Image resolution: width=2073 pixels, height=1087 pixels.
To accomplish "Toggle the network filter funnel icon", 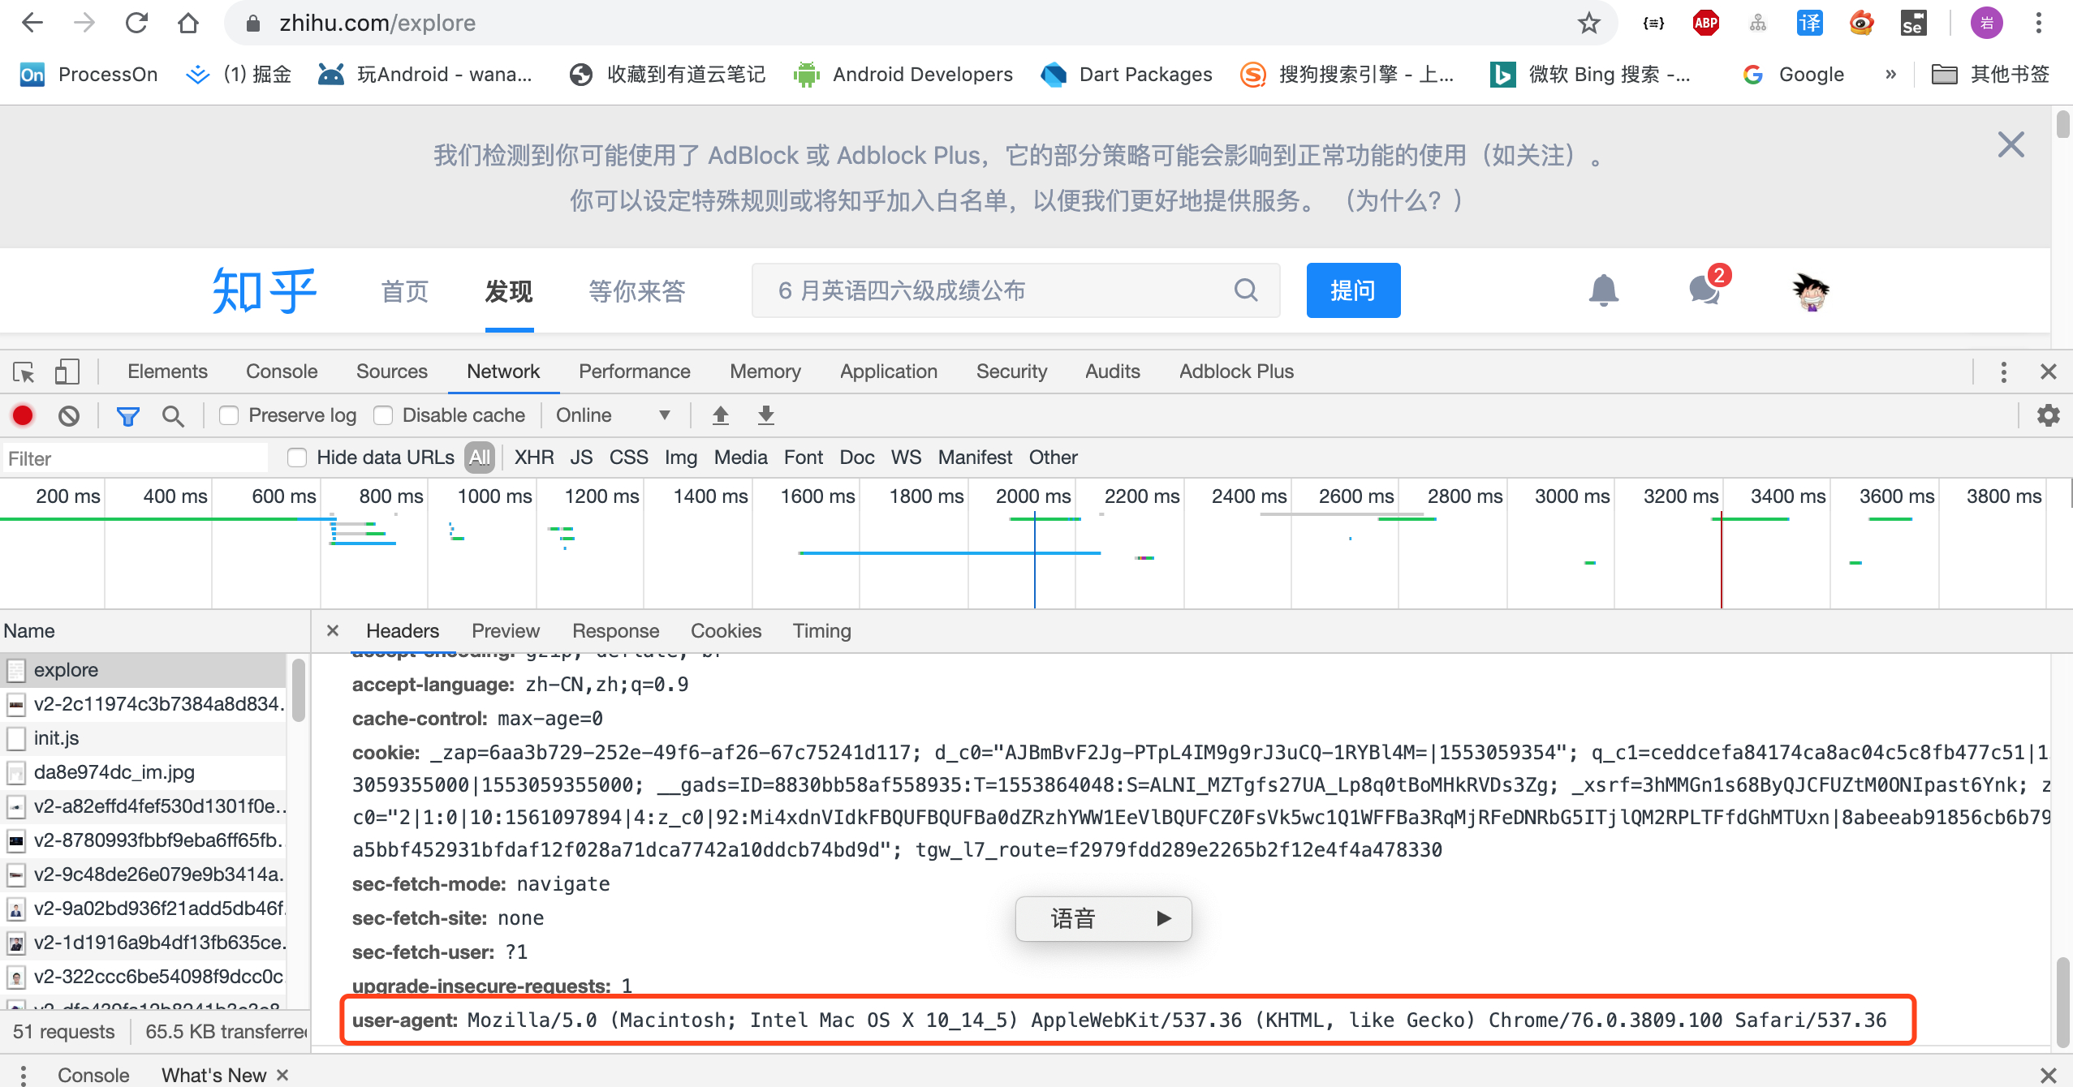I will [127, 416].
